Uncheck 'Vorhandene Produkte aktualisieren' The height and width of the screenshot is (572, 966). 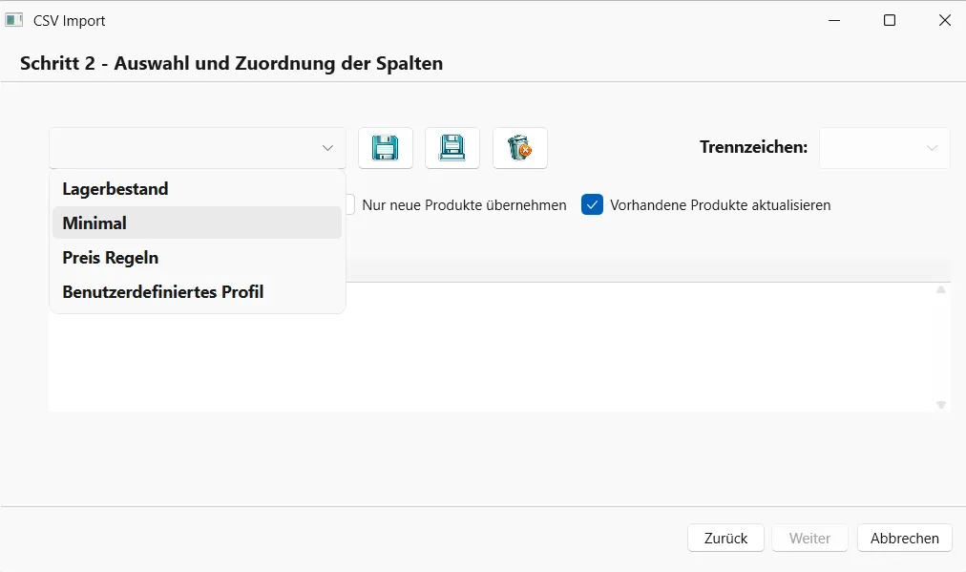pos(592,204)
